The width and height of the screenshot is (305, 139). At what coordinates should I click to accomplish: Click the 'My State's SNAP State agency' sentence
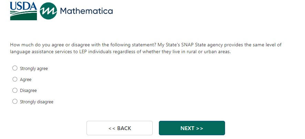(193, 45)
